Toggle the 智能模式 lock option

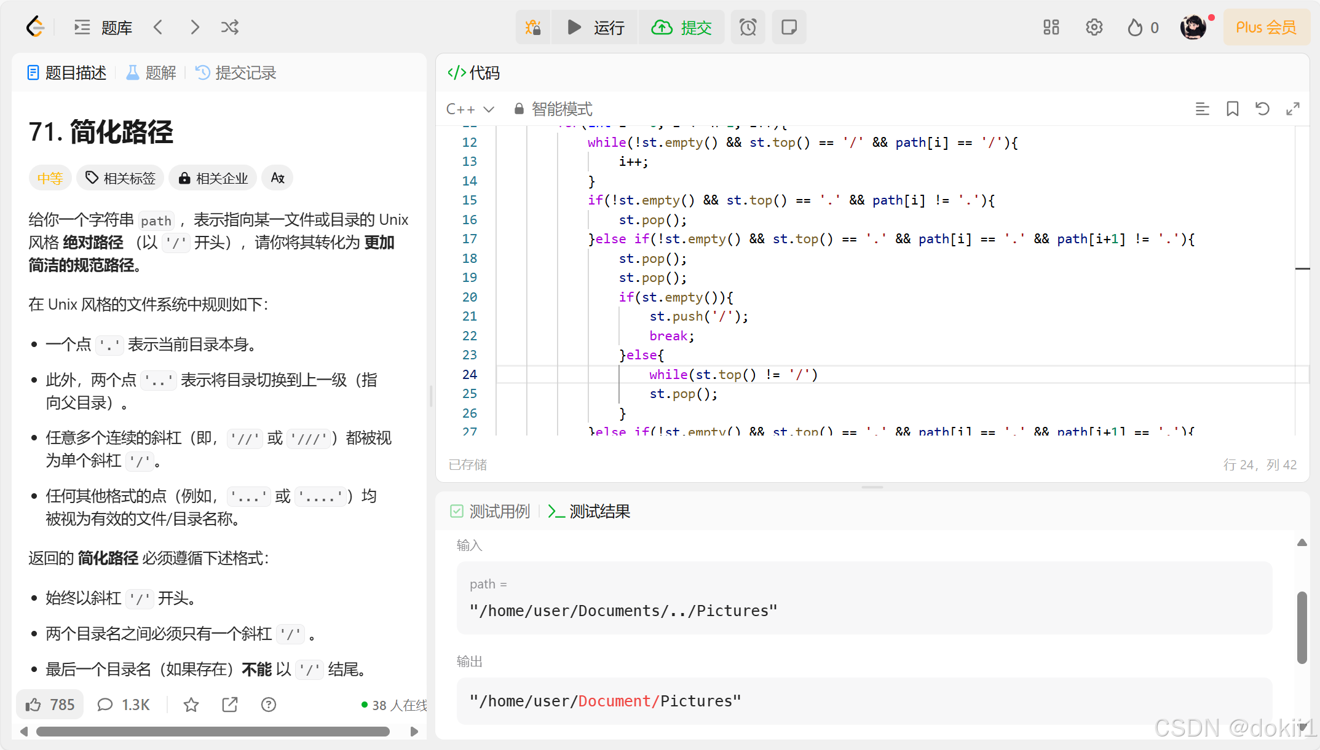click(x=553, y=109)
